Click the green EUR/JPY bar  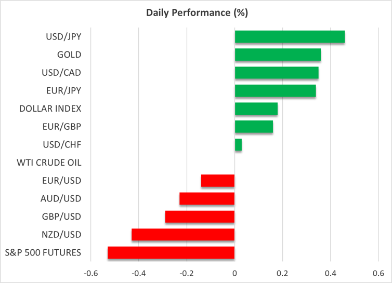pos(276,91)
